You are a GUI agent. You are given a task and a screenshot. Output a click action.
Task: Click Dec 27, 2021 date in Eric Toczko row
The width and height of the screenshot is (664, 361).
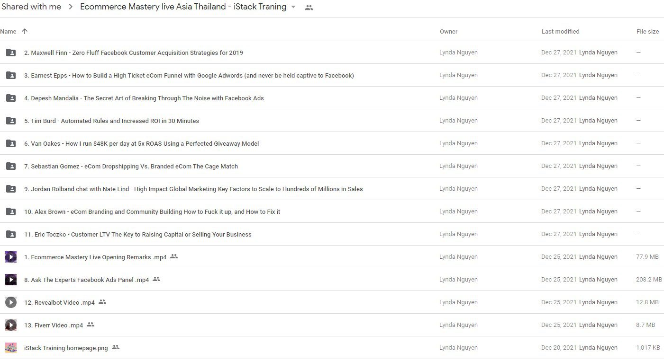point(559,234)
